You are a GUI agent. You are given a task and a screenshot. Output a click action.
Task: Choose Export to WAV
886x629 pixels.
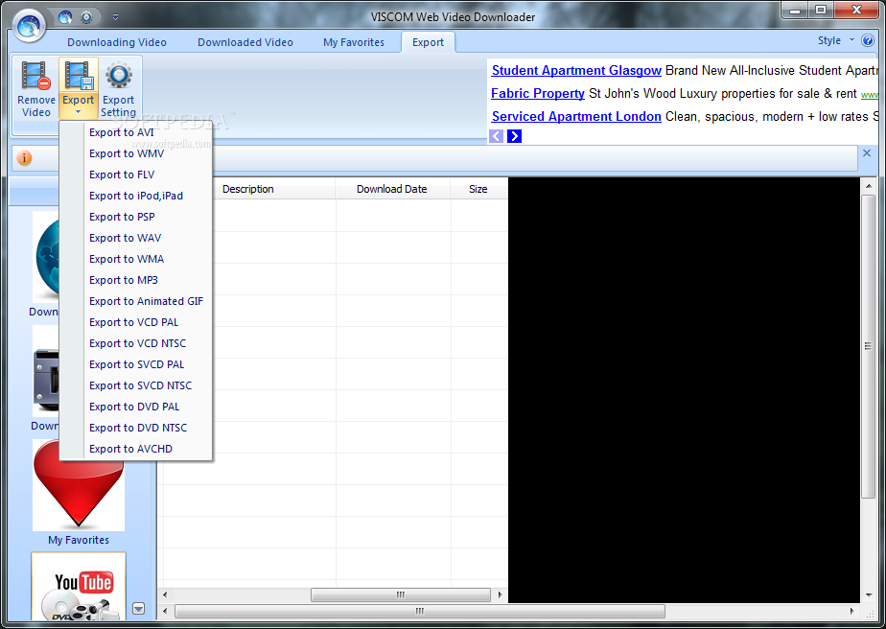pyautogui.click(x=135, y=238)
